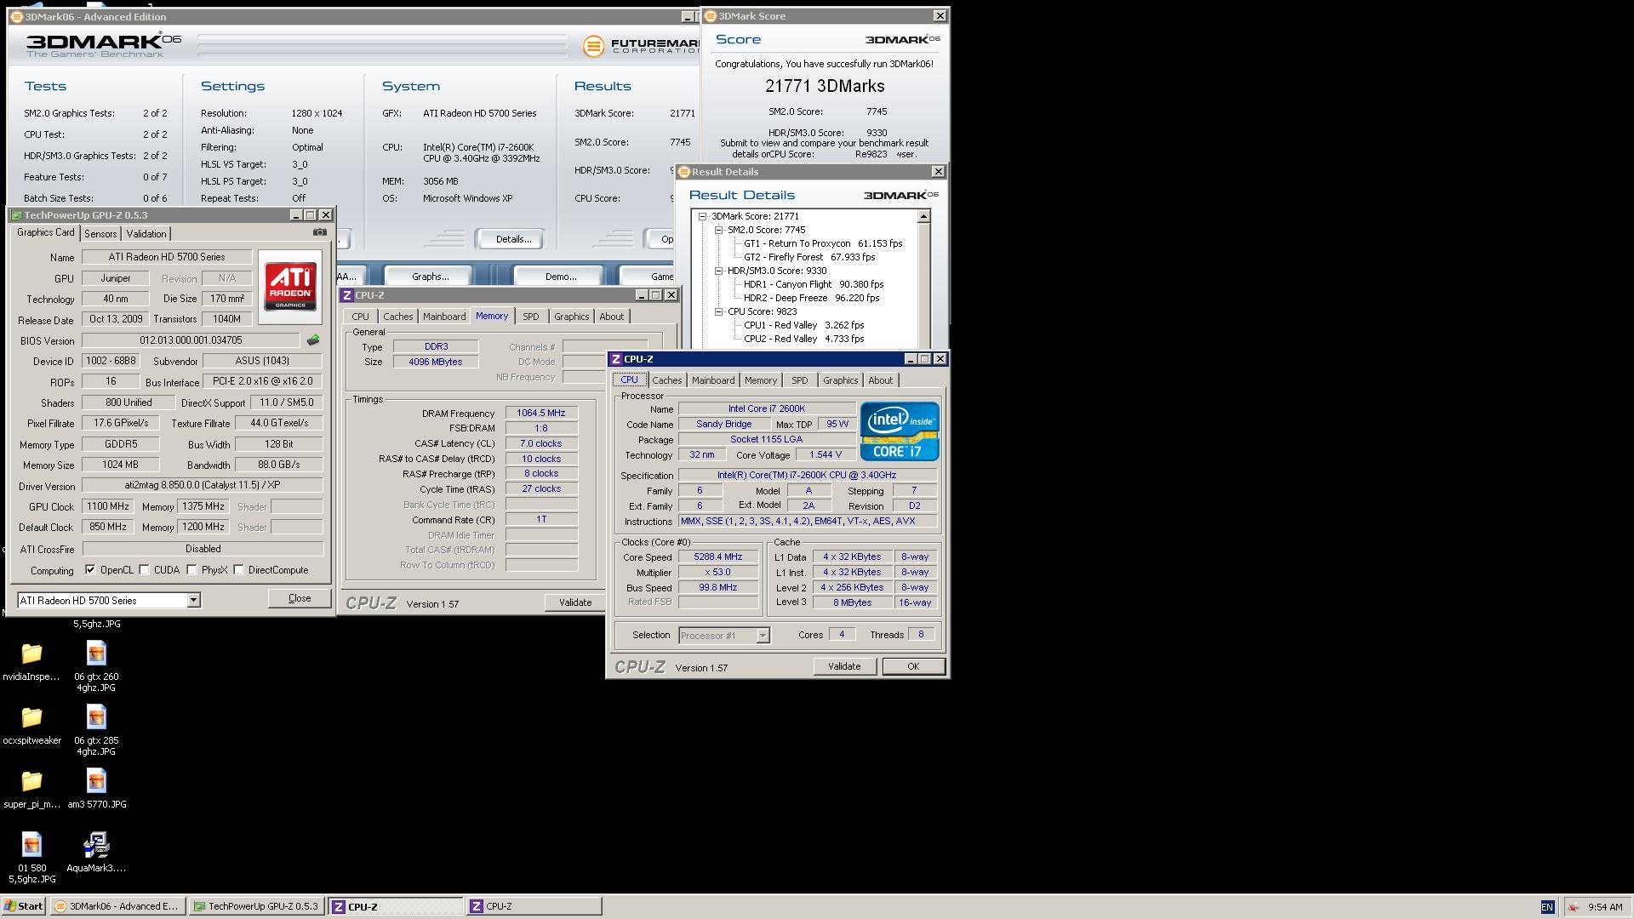
Task: Open the graphics card selection dropdown in GPU-Z
Action: click(x=193, y=601)
